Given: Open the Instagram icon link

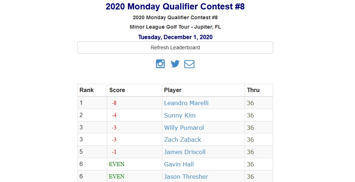Looking at the screenshot, I should (x=160, y=64).
